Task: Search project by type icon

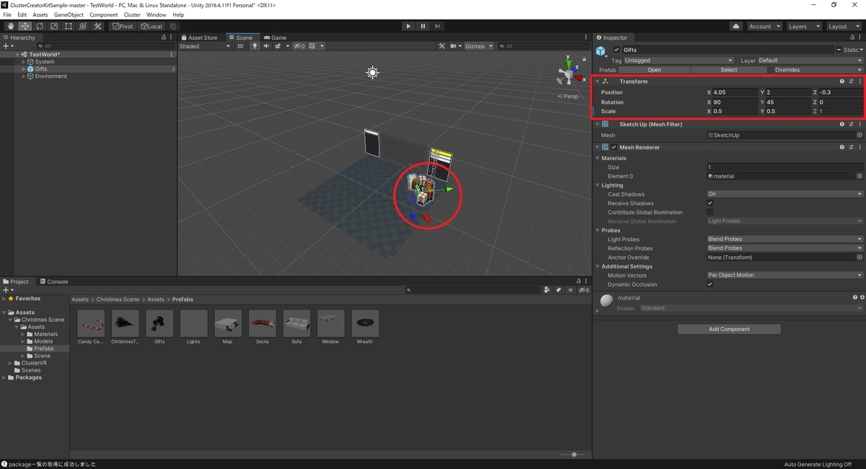Action: (547, 290)
